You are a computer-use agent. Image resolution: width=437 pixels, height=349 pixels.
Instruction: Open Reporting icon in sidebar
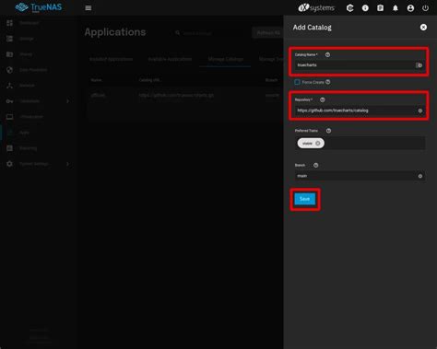point(9,148)
